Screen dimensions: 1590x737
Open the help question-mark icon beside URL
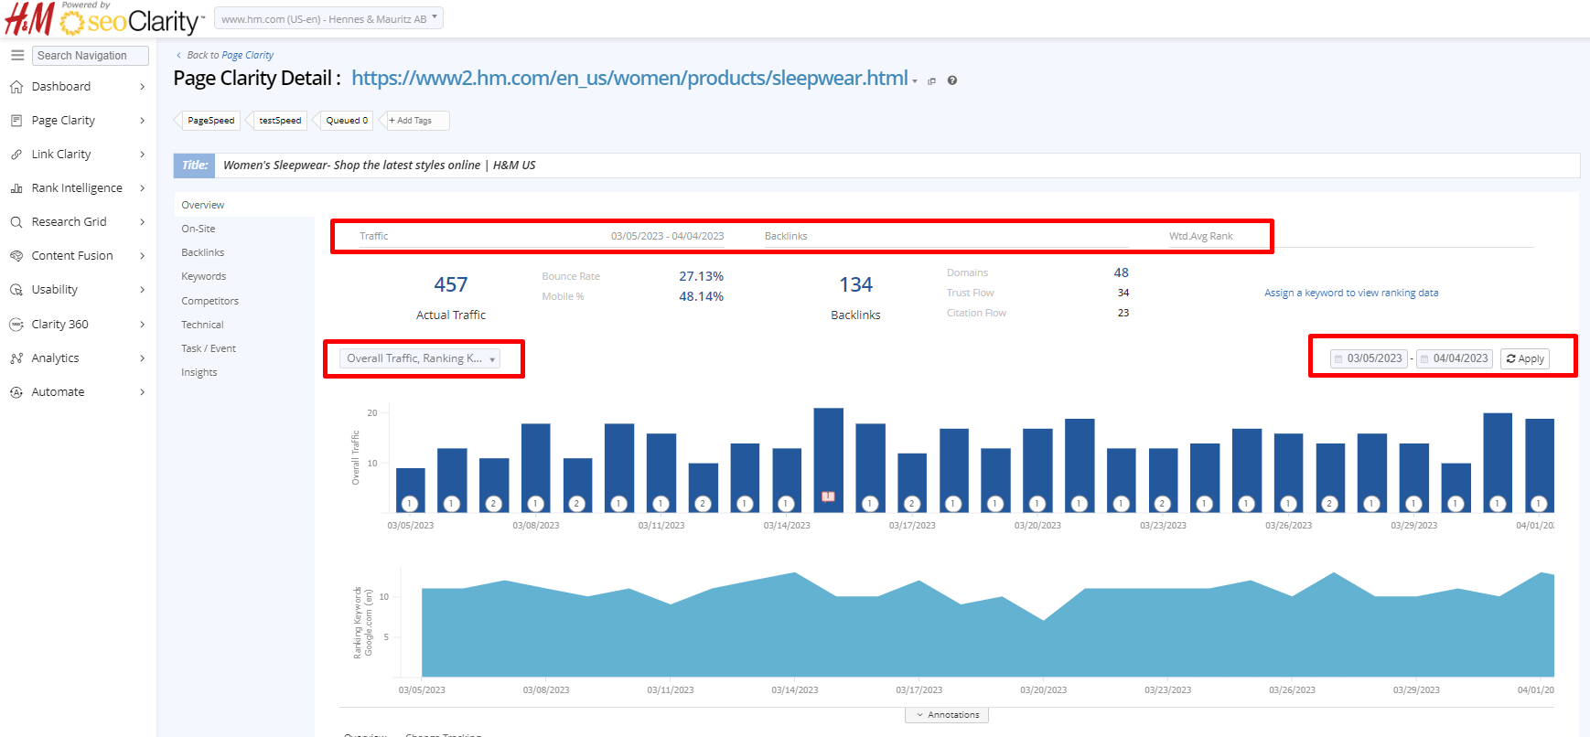pos(952,80)
